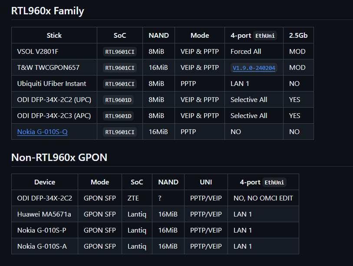
Task: Click the Nokia G-010S-P cell
Action: [x=45, y=230]
